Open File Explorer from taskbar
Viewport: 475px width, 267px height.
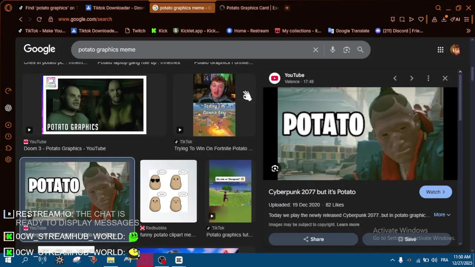(x=111, y=260)
